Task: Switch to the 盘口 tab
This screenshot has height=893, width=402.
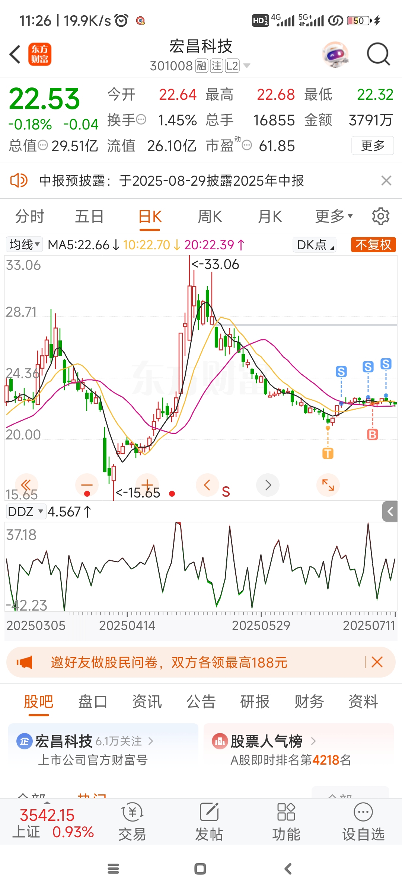Action: click(x=93, y=702)
